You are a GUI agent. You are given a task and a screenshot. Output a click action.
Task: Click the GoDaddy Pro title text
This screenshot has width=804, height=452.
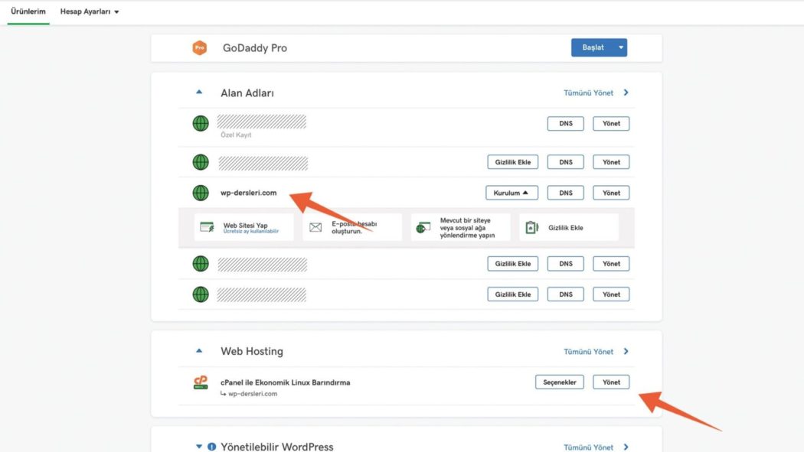[x=255, y=48]
